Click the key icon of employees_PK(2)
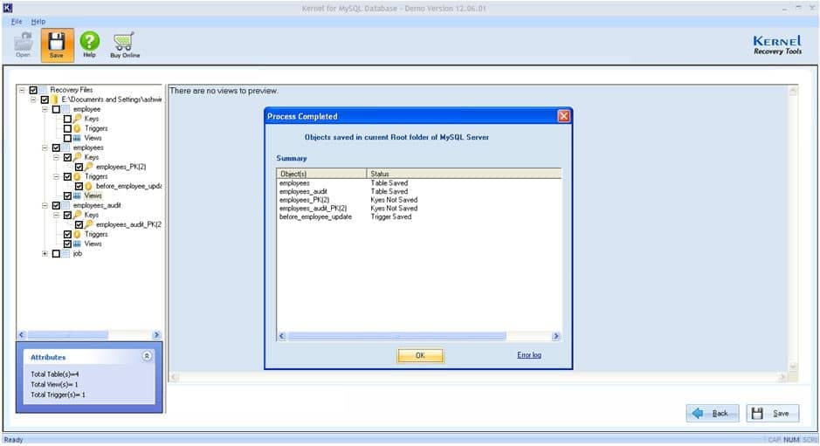Image resolution: width=820 pixels, height=446 pixels. pos(89,167)
